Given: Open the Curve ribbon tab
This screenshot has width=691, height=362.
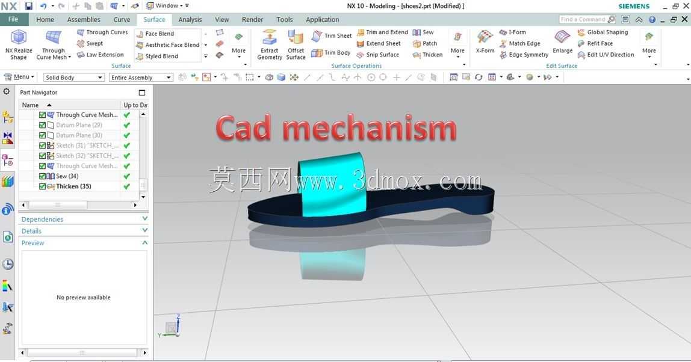Looking at the screenshot, I should [x=122, y=20].
